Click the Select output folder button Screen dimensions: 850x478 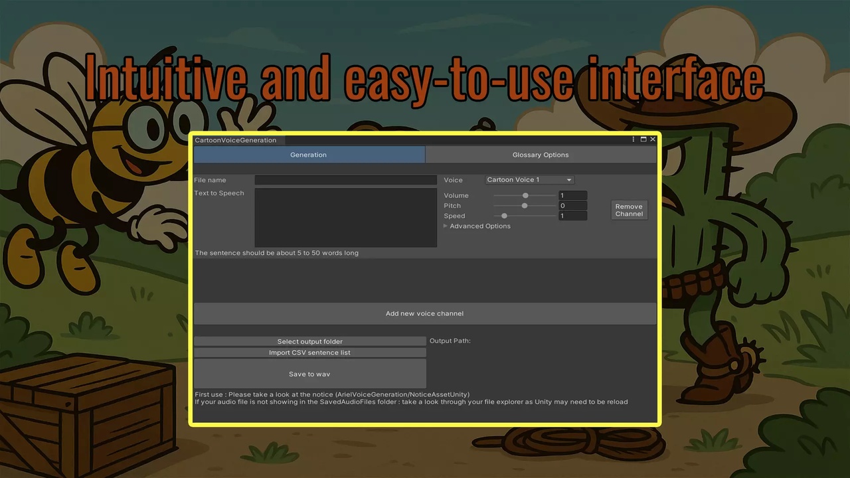310,341
